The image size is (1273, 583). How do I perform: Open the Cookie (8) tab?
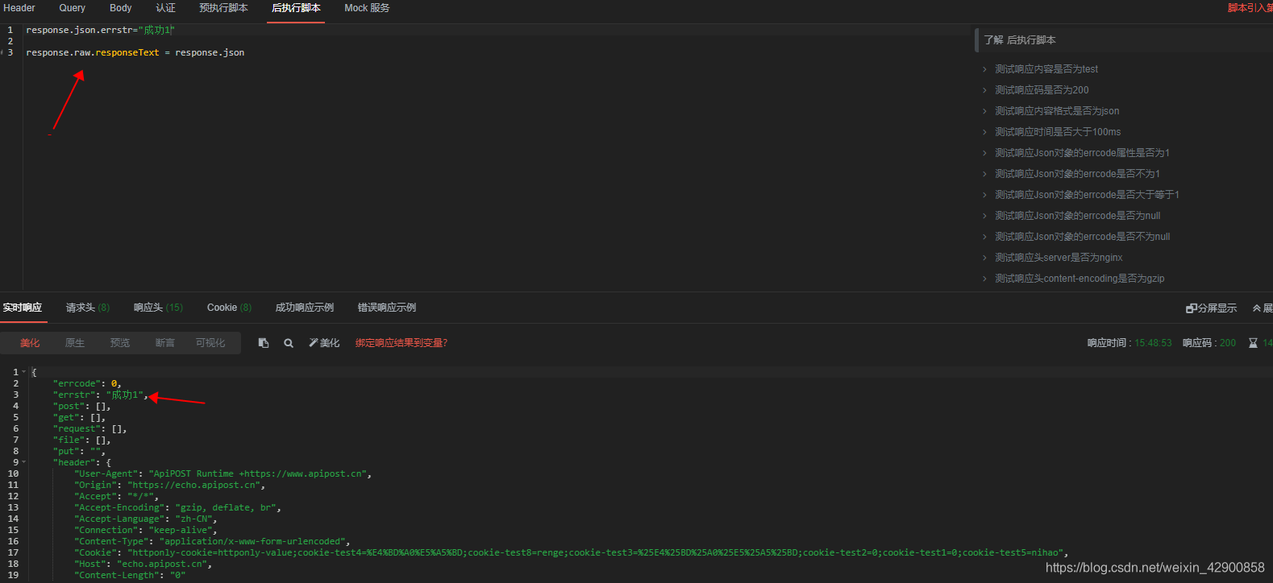(x=229, y=308)
